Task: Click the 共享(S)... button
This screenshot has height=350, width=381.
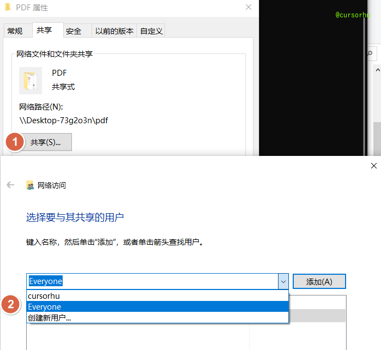Action: 45,142
